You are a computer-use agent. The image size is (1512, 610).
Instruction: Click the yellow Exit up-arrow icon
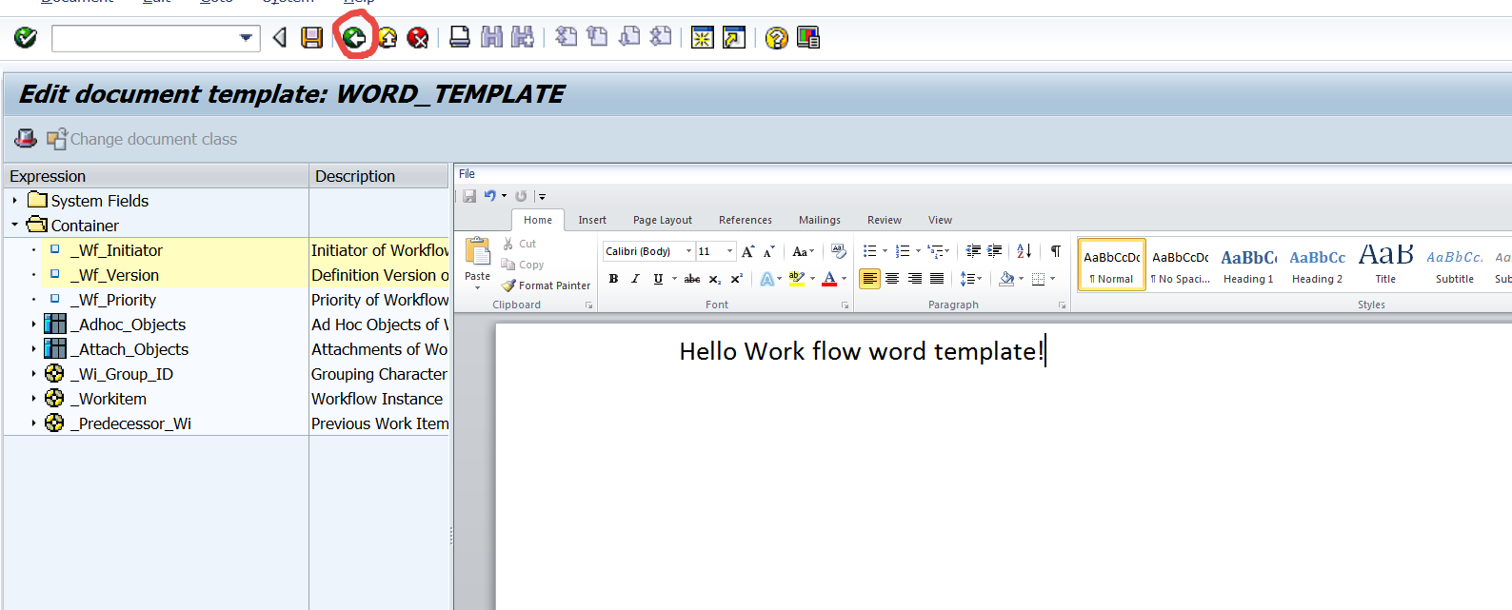coord(388,38)
